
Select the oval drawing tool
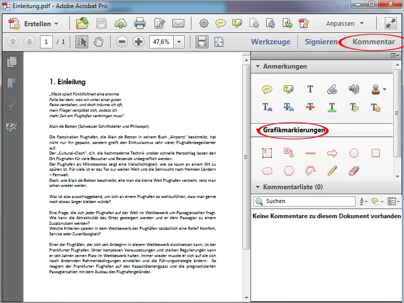coord(354,153)
